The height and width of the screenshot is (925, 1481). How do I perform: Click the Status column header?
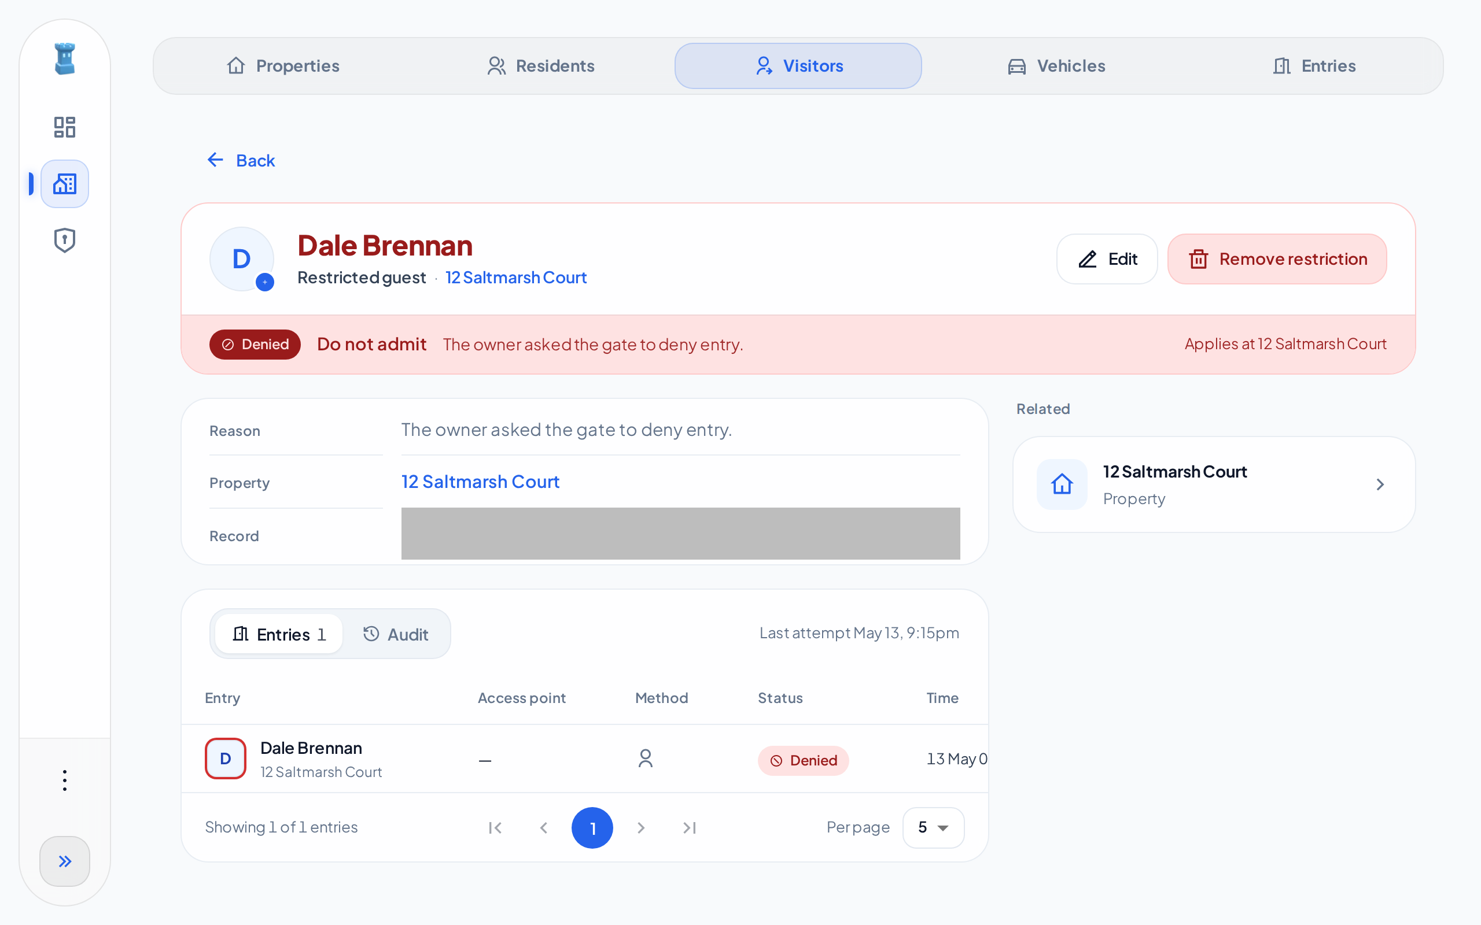point(780,698)
